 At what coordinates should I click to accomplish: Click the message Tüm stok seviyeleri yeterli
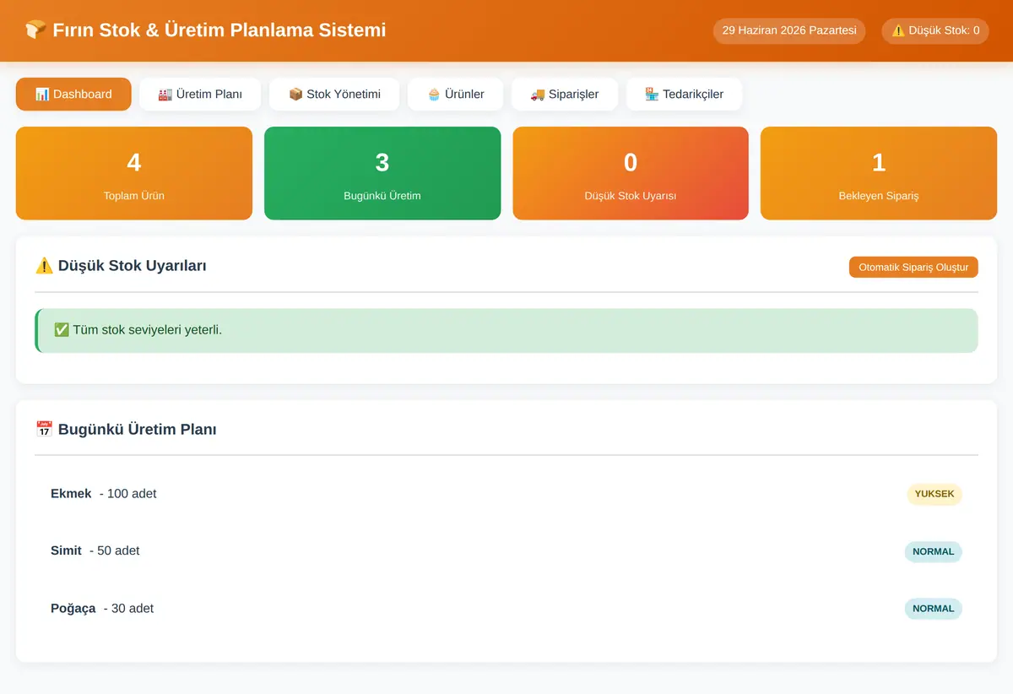[x=148, y=330]
